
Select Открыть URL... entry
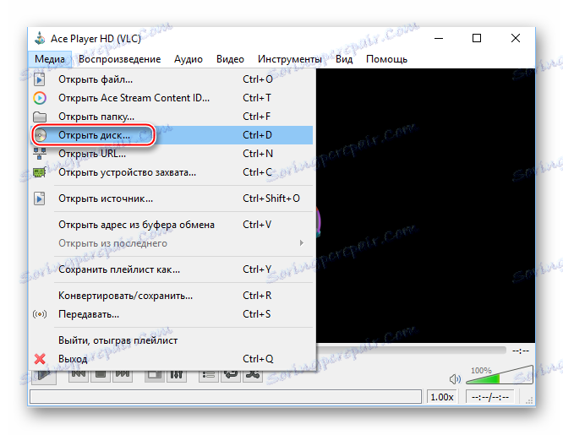pos(172,154)
